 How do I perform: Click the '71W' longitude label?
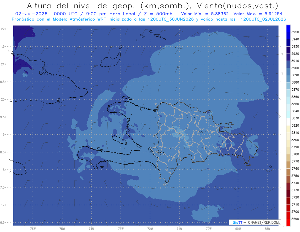click(179, 229)
